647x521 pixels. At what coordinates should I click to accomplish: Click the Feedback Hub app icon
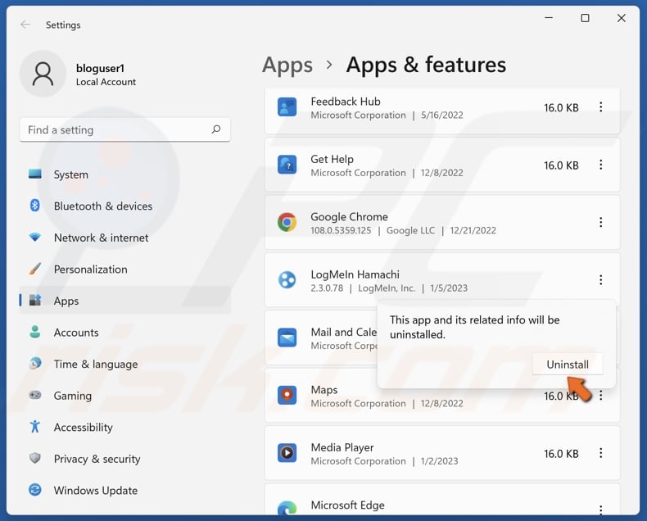point(287,107)
